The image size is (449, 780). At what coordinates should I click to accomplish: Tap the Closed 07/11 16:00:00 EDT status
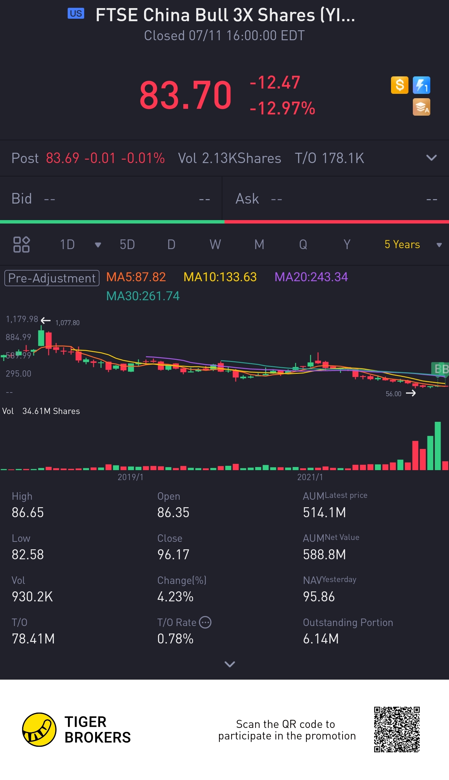tap(224, 36)
